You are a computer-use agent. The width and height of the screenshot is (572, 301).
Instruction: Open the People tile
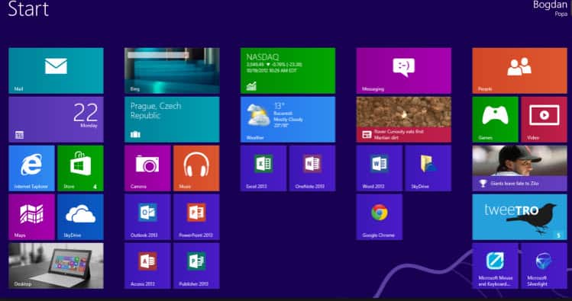[x=520, y=71]
